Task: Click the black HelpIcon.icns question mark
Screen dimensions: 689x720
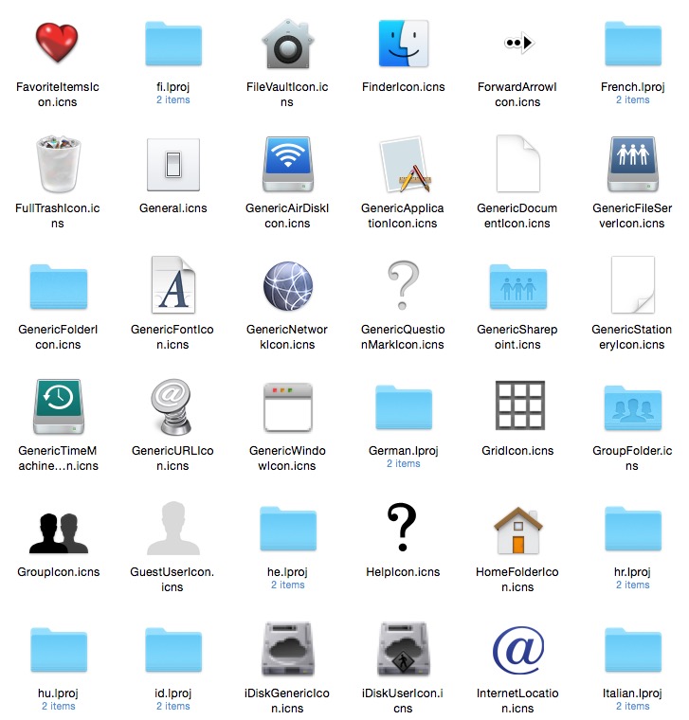Action: [403, 527]
